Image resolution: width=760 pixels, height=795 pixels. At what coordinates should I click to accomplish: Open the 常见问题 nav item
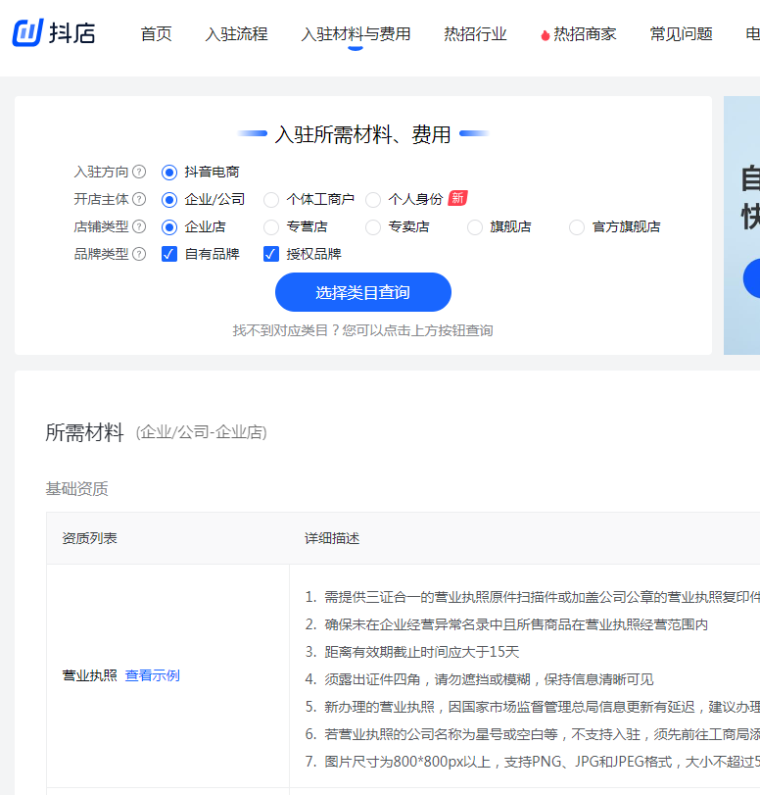(682, 34)
